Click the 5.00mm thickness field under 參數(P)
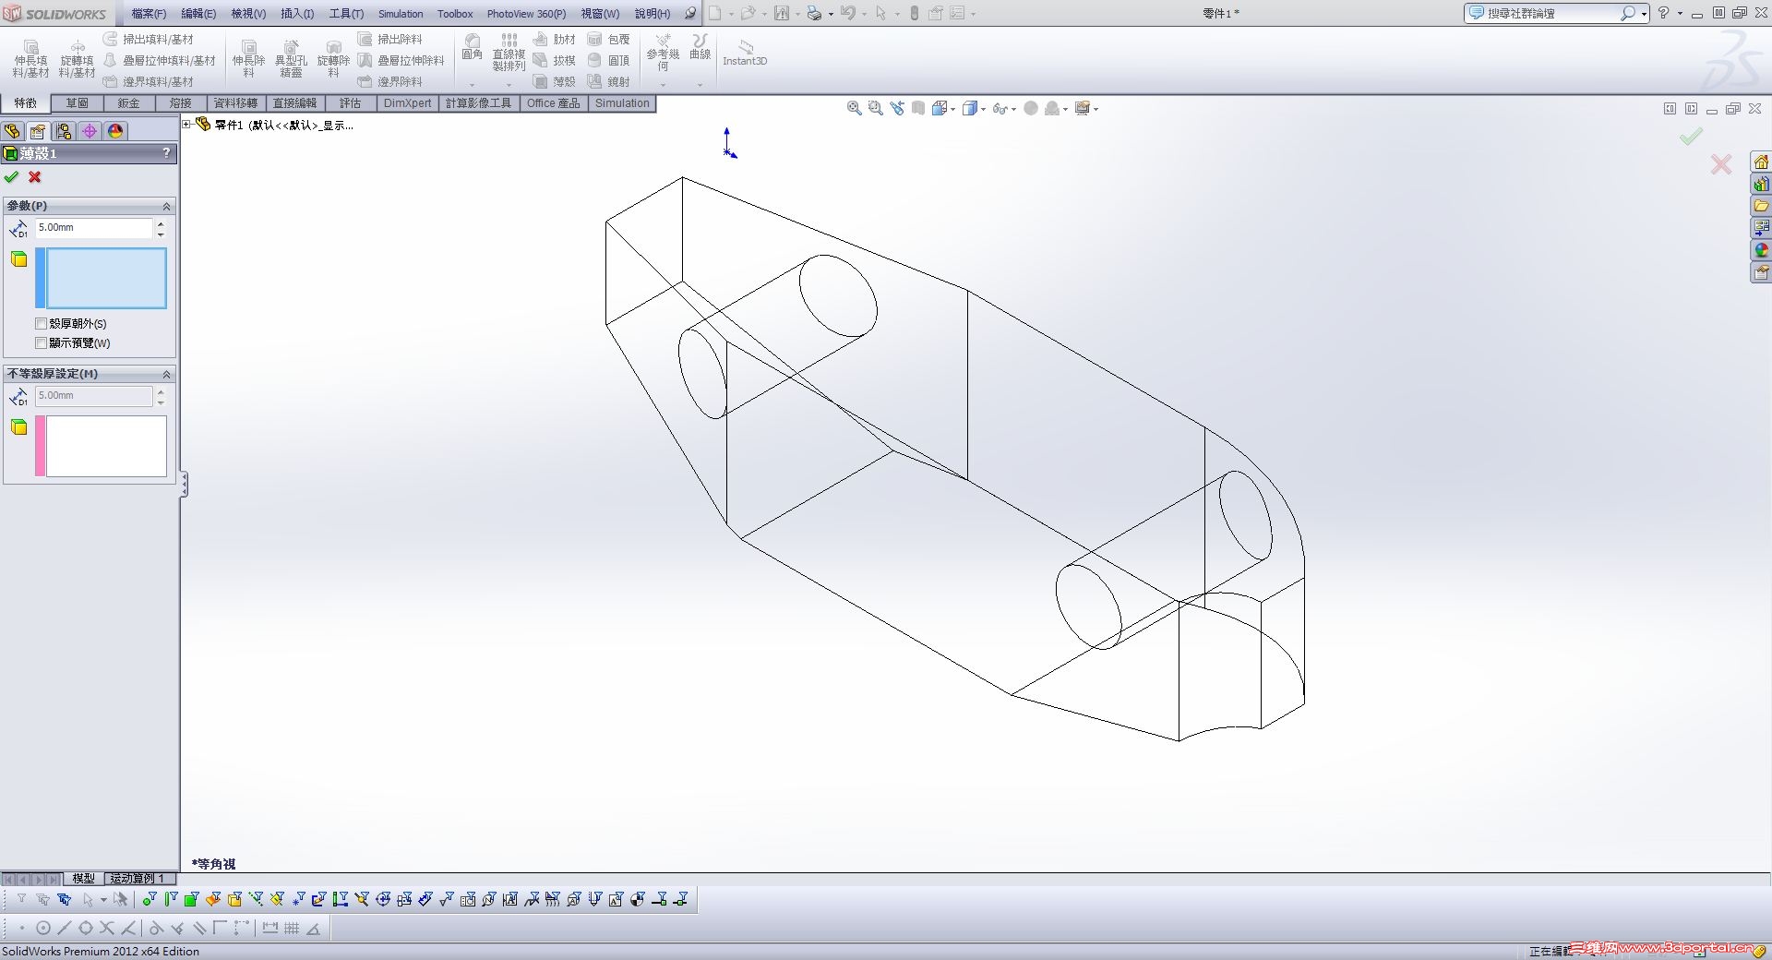 [x=94, y=228]
